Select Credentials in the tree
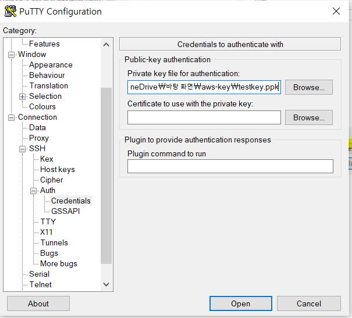The image size is (352, 318). point(71,201)
